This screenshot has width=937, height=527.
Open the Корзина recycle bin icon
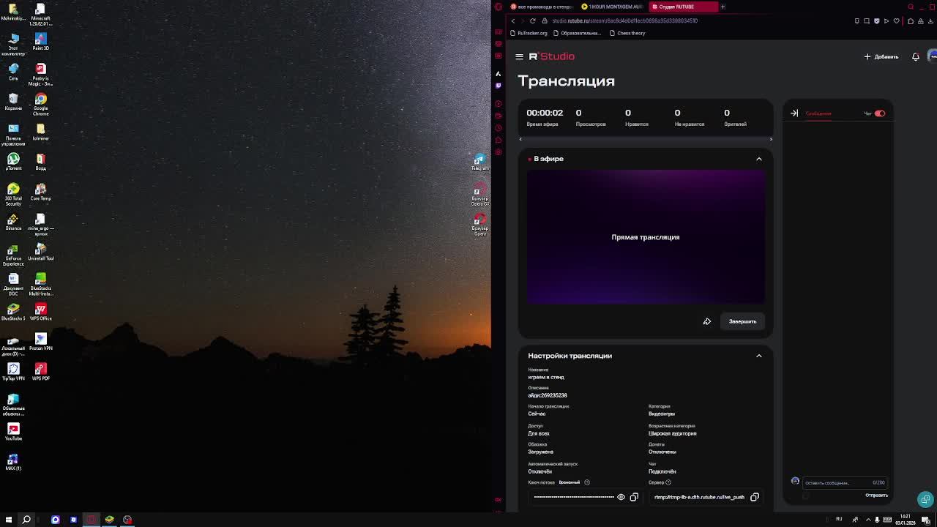pyautogui.click(x=13, y=101)
